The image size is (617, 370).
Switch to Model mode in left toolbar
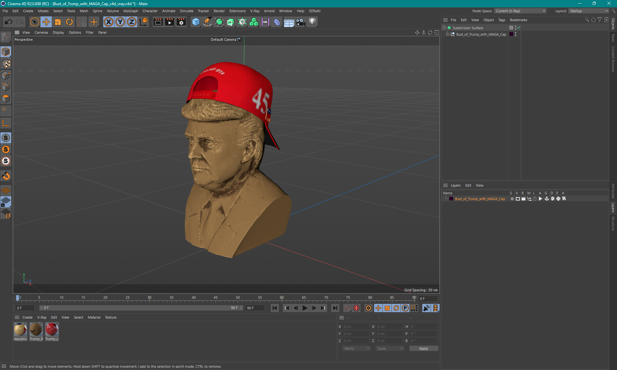(6, 52)
